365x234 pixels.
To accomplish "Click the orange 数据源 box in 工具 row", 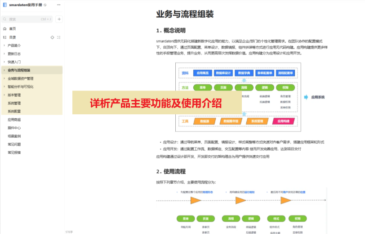I will (205, 121).
